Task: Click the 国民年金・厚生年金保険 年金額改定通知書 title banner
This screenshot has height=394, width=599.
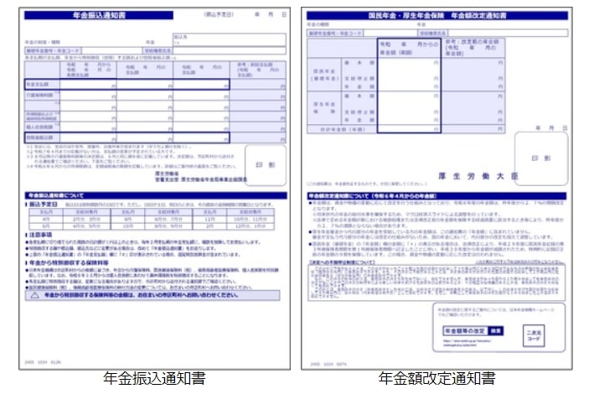Action: coord(437,16)
